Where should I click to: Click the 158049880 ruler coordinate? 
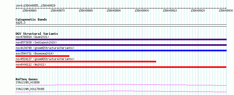[x=86, y=11]
